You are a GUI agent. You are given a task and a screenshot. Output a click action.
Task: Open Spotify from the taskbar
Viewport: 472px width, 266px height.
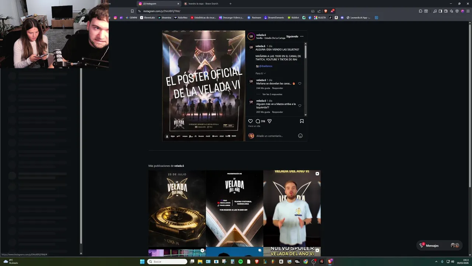click(x=240, y=262)
